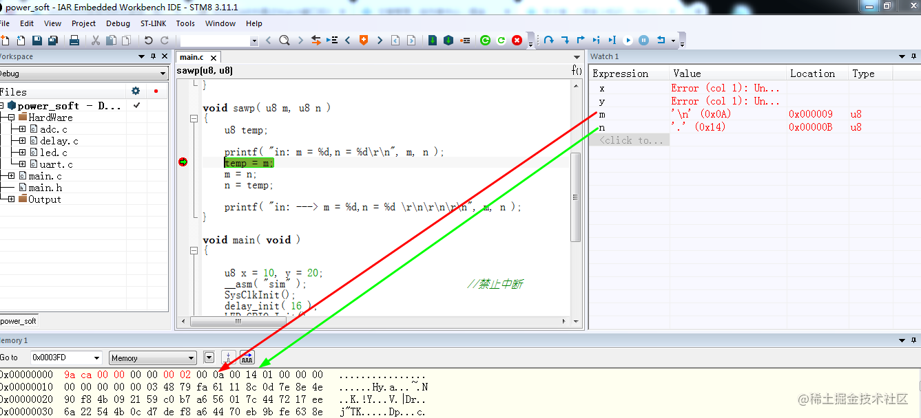Click the Save All toolbar icon
Screen dimensions: 921x418
(53, 41)
